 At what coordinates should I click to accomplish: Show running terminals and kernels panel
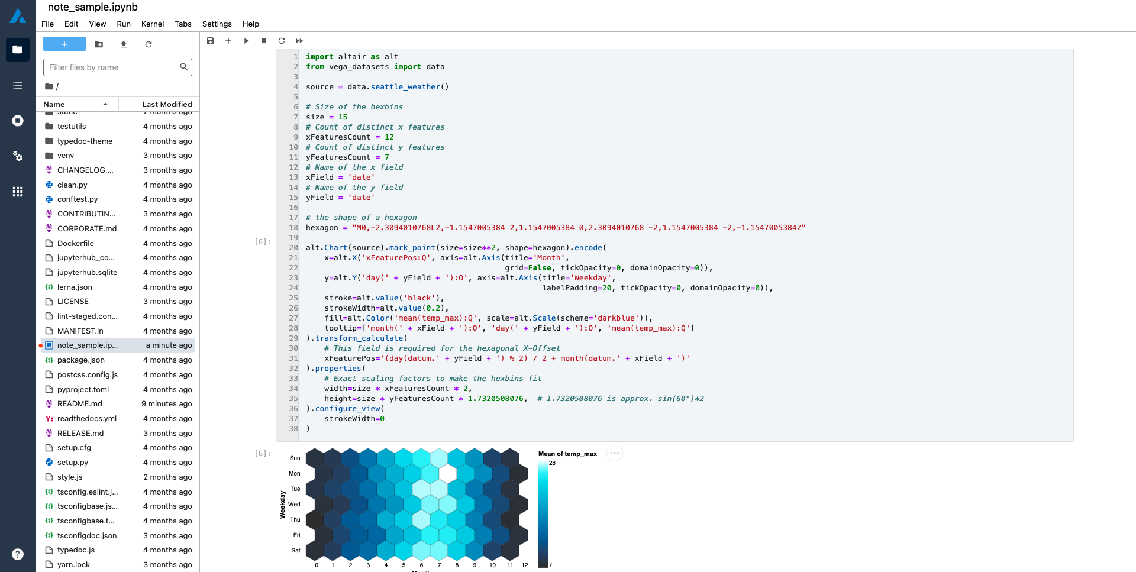coord(18,121)
